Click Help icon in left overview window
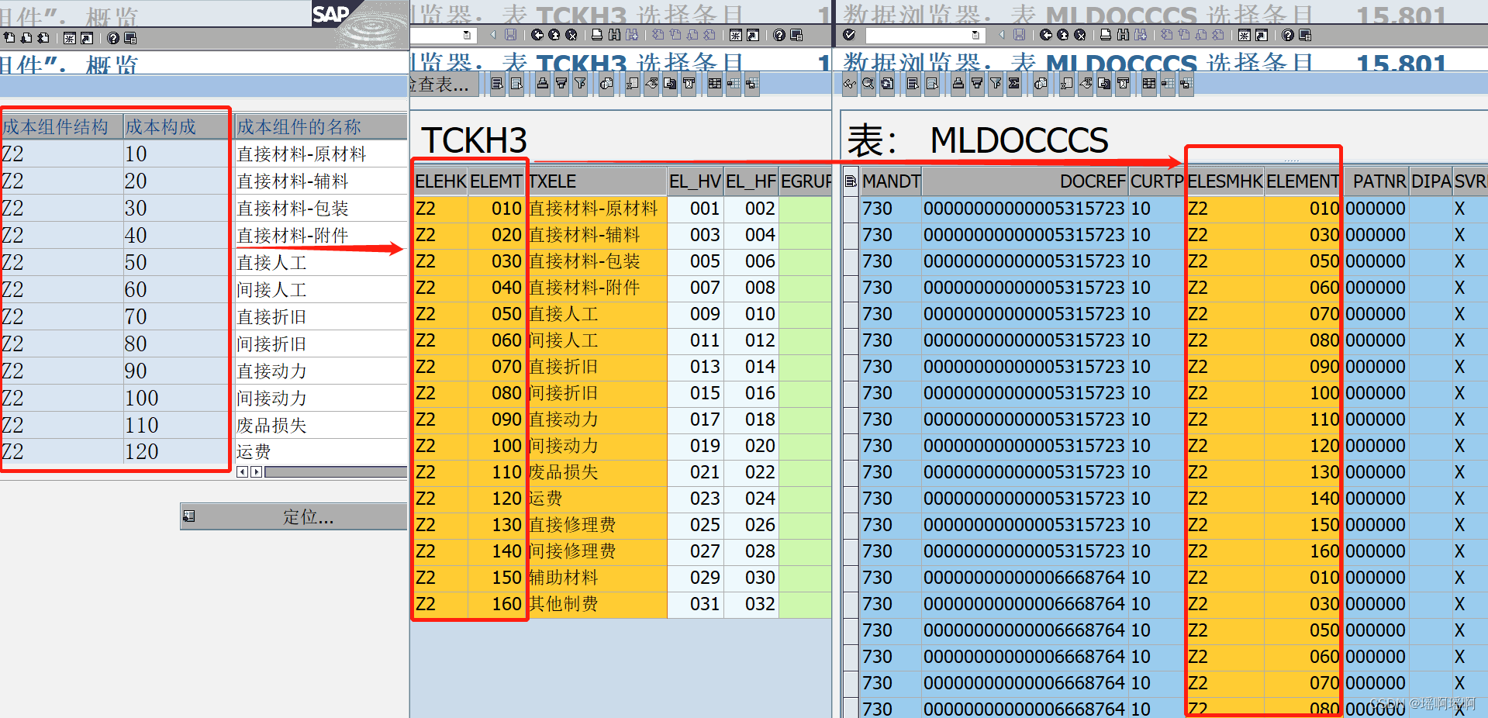 click(x=112, y=38)
